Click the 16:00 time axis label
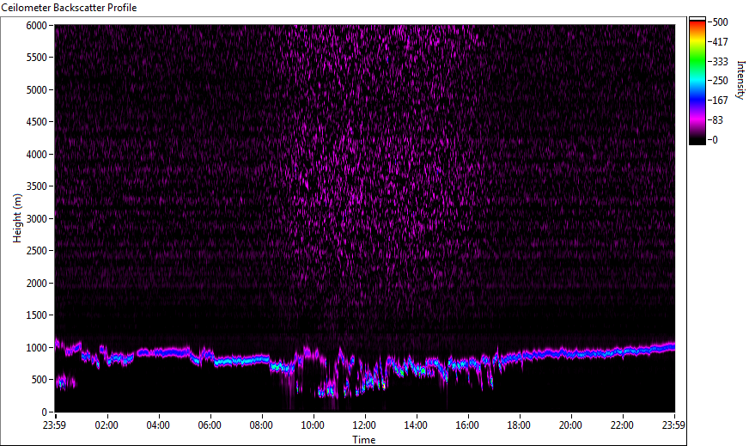This screenshot has width=749, height=446. 467,425
